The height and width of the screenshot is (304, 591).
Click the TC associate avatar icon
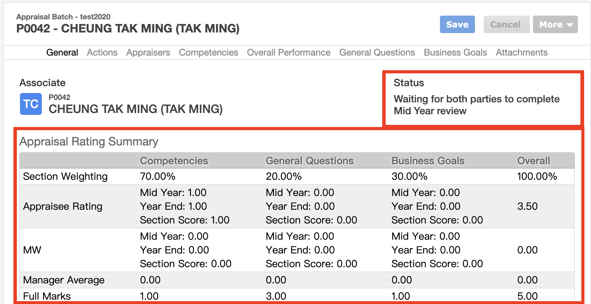[x=31, y=104]
